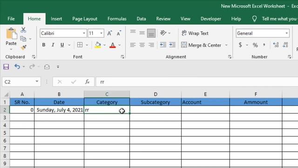
Task: Switch to the Insert tab
Action: click(56, 19)
